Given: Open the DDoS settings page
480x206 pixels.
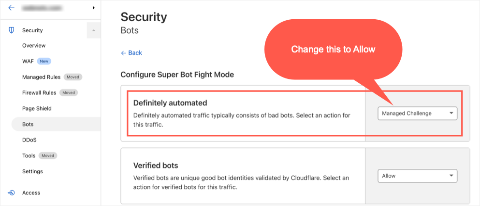Looking at the screenshot, I should coord(29,140).
